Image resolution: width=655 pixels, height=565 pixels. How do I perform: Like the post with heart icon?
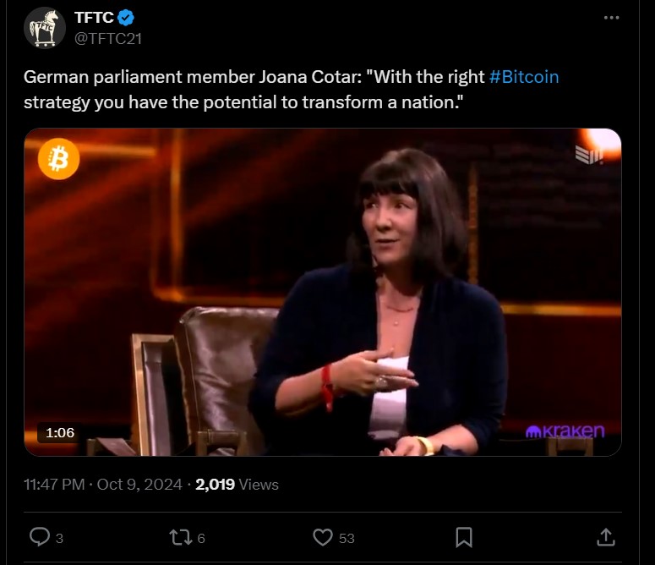pyautogui.click(x=323, y=537)
